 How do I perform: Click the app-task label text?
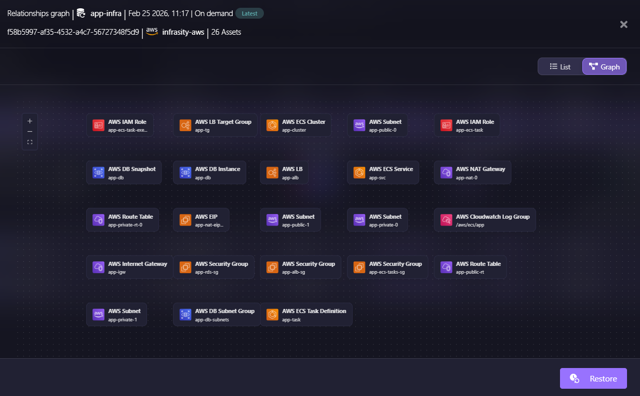point(291,320)
